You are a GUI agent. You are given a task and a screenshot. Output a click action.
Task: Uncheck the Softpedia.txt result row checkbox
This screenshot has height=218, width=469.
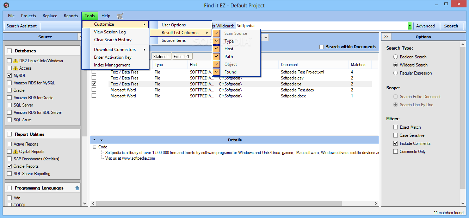point(94,84)
